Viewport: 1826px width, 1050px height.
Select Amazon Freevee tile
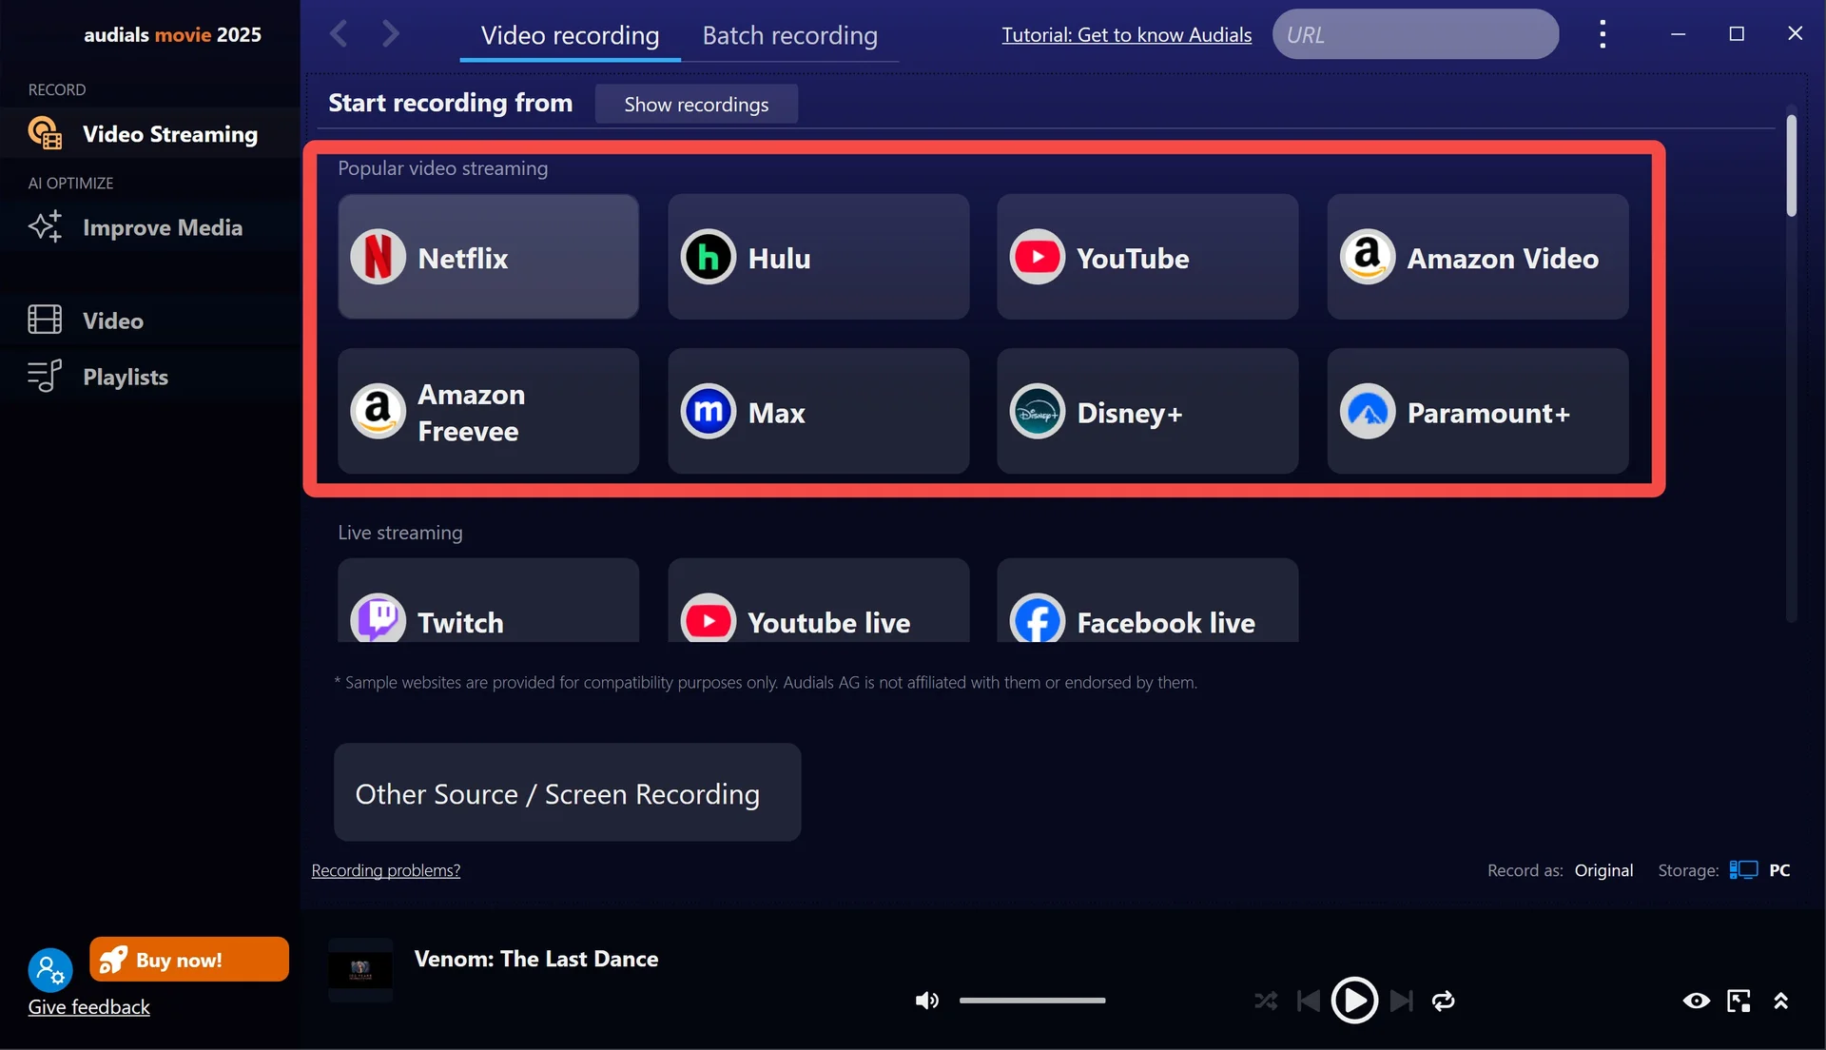488,411
